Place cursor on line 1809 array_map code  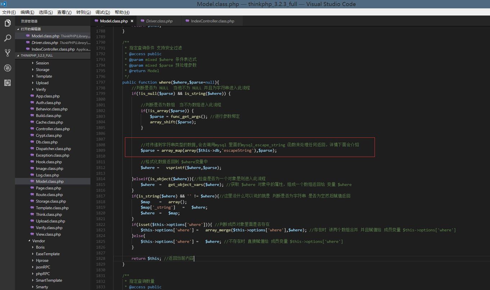point(209,151)
